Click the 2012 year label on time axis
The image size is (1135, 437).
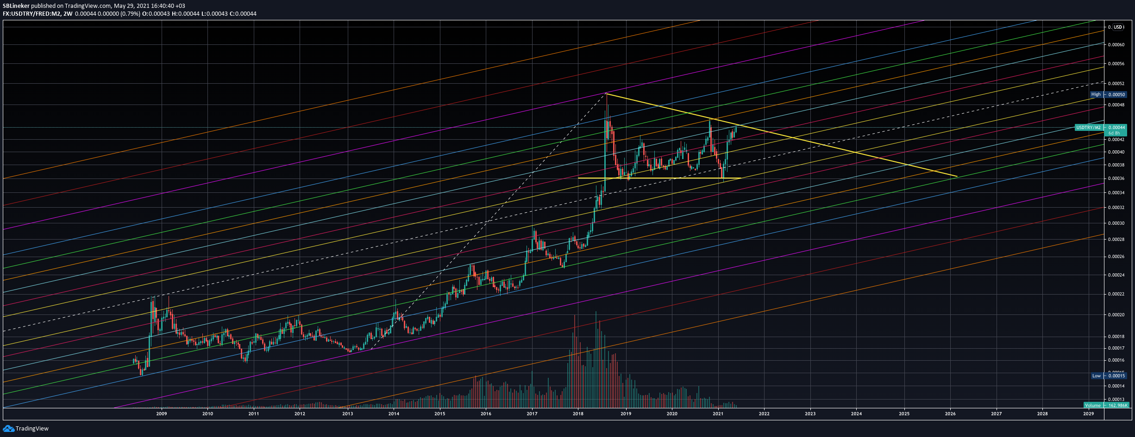point(300,414)
